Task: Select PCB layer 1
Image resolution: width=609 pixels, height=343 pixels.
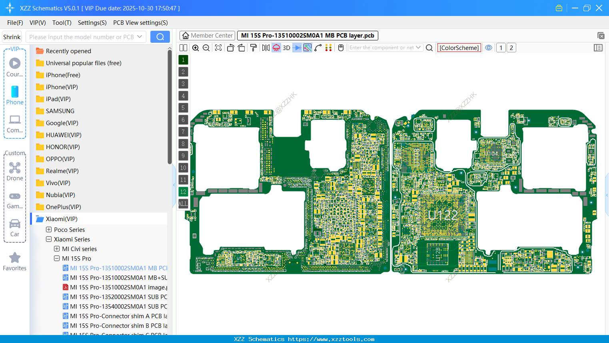Action: tap(183, 60)
